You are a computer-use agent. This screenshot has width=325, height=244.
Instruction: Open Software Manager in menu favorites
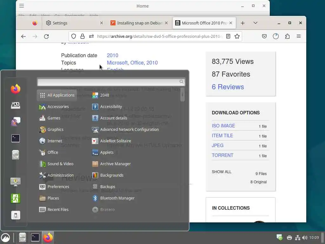(16, 105)
